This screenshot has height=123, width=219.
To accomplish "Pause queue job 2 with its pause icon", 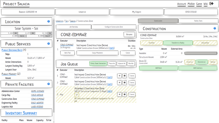I will tap(125, 83).
